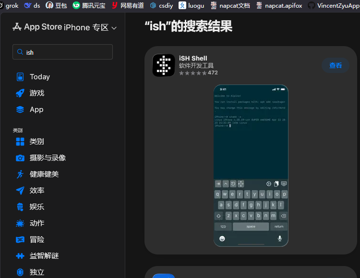Select the 娱乐 popcorn category
Viewport: 360px width, 278px height.
pos(30,207)
